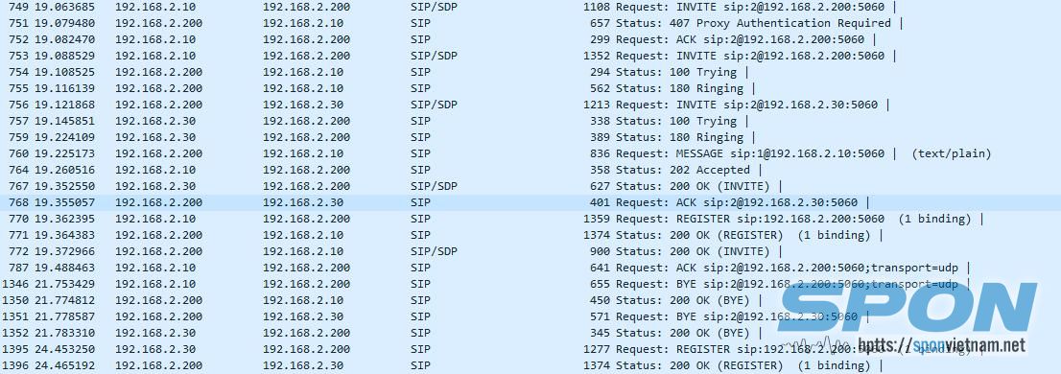The image size is (1061, 374).
Task: Click time value 21.753429
Action: [x=64, y=283]
